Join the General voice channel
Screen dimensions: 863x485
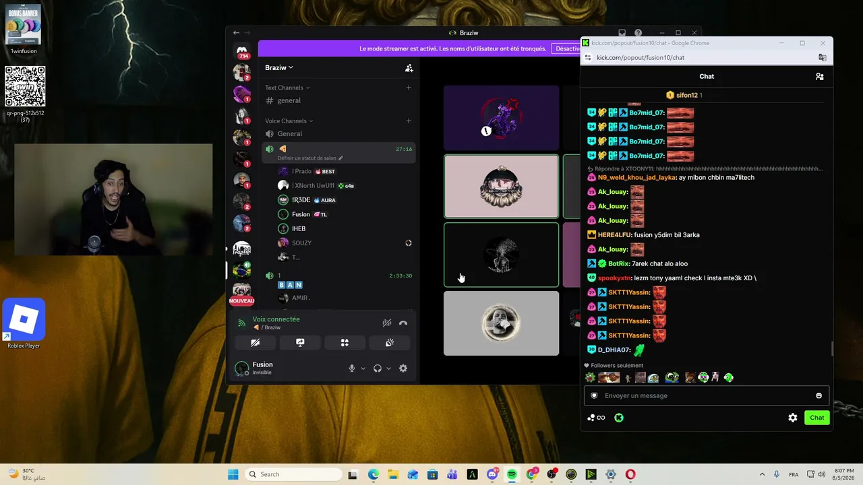(x=338, y=134)
